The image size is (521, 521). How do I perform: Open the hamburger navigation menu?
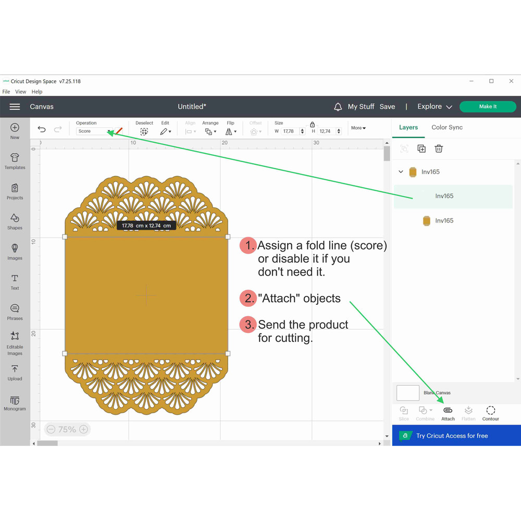[x=15, y=107]
